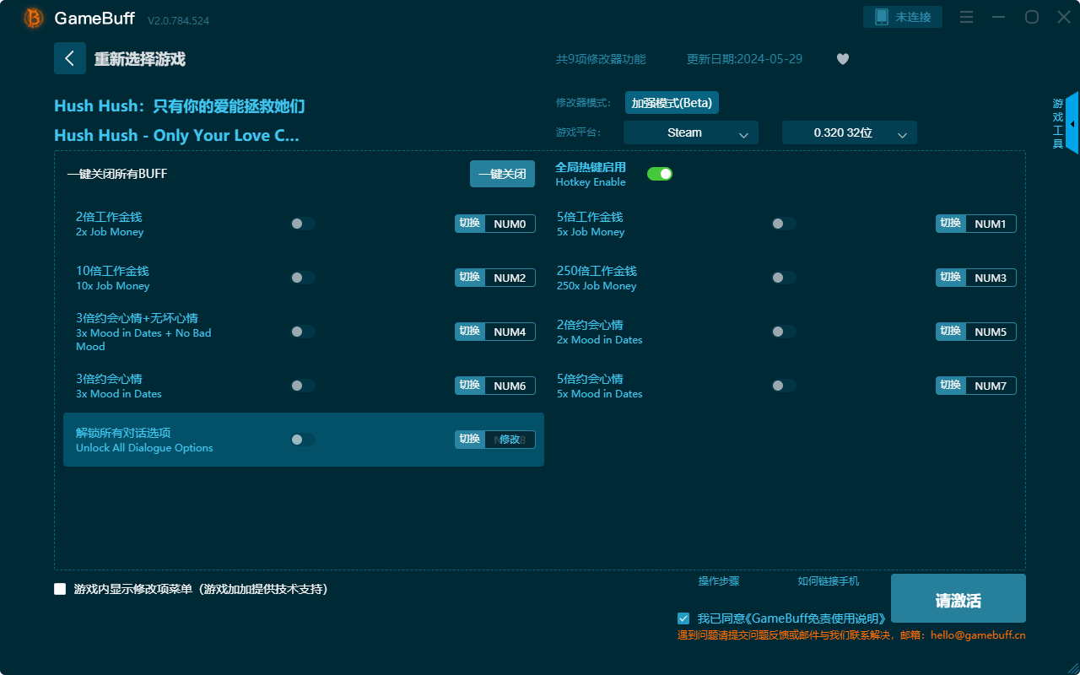This screenshot has height=675, width=1080.
Task: Open the Steam platform dropdown
Action: (691, 132)
